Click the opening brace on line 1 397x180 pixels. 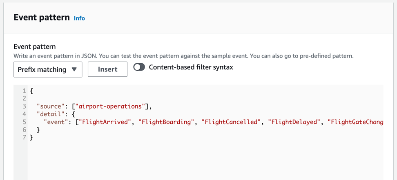32,91
